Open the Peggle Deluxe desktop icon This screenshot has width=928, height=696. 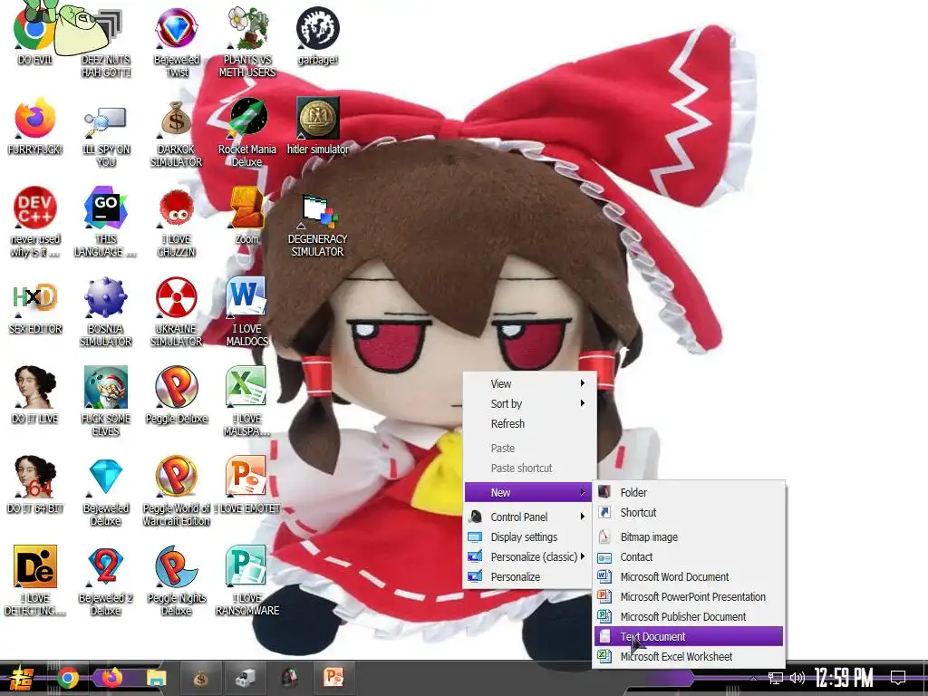click(177, 388)
